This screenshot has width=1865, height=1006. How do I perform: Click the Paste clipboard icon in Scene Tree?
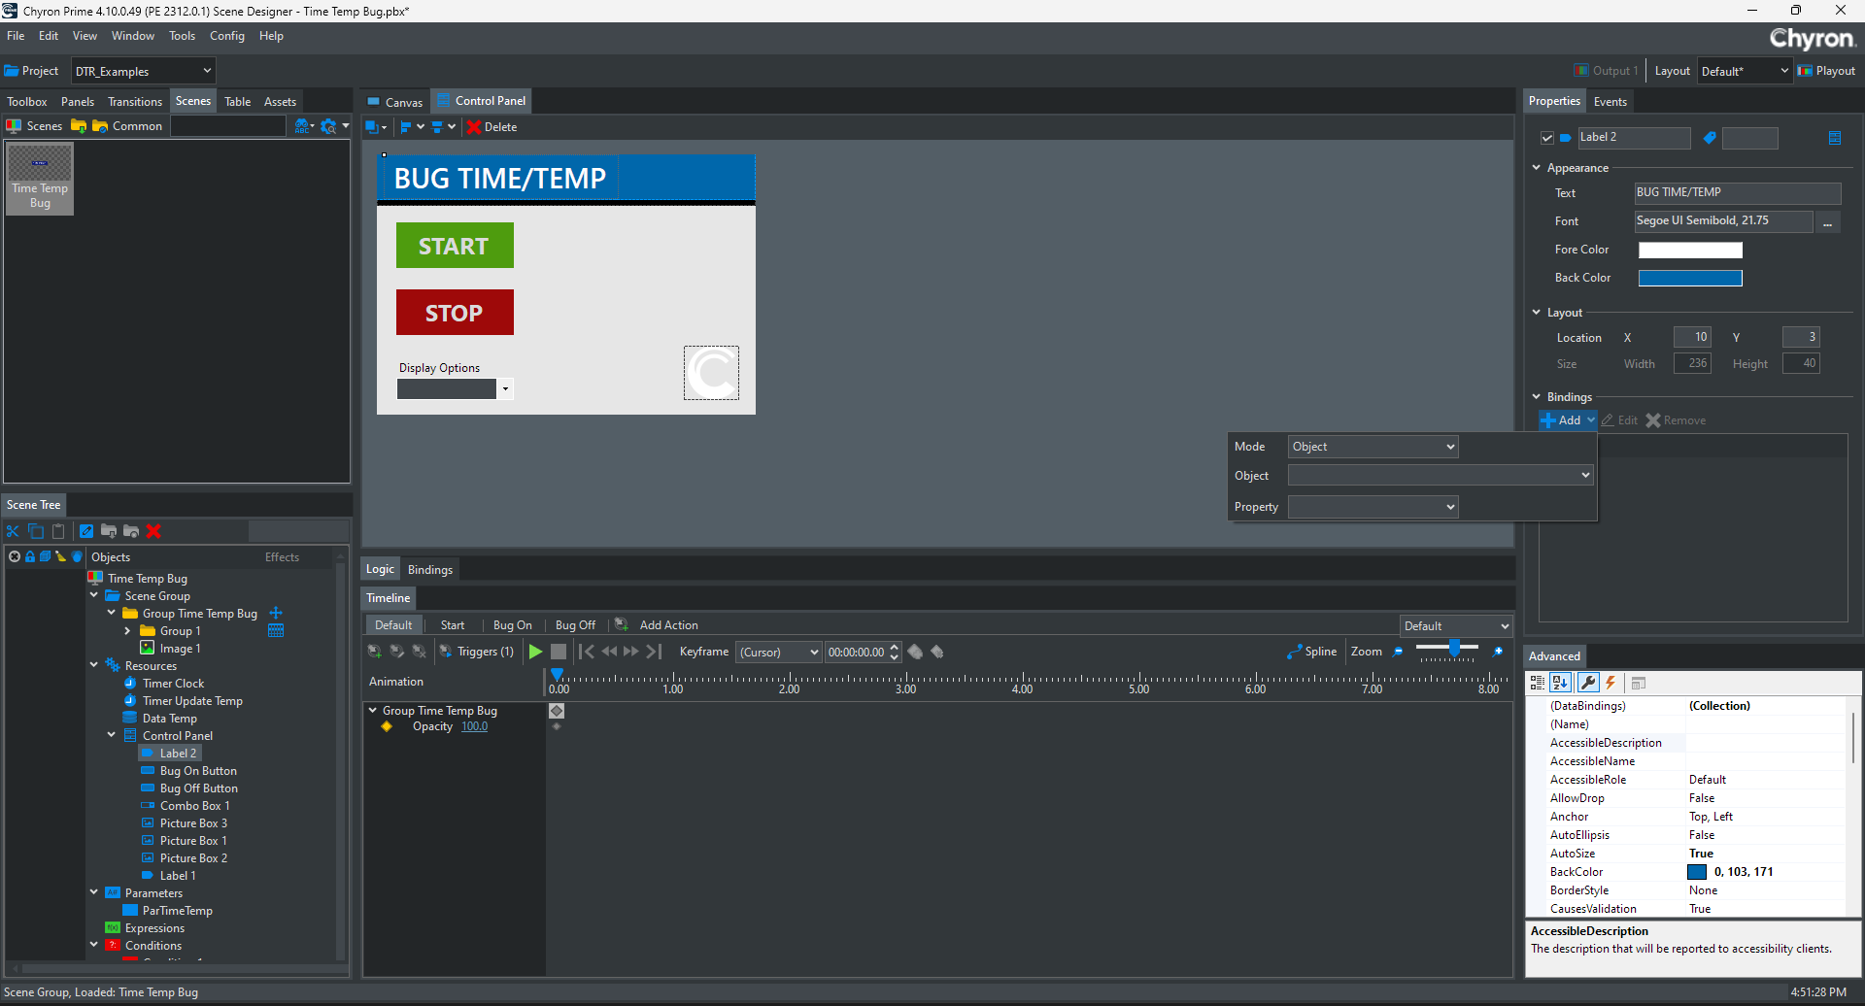coord(58,531)
